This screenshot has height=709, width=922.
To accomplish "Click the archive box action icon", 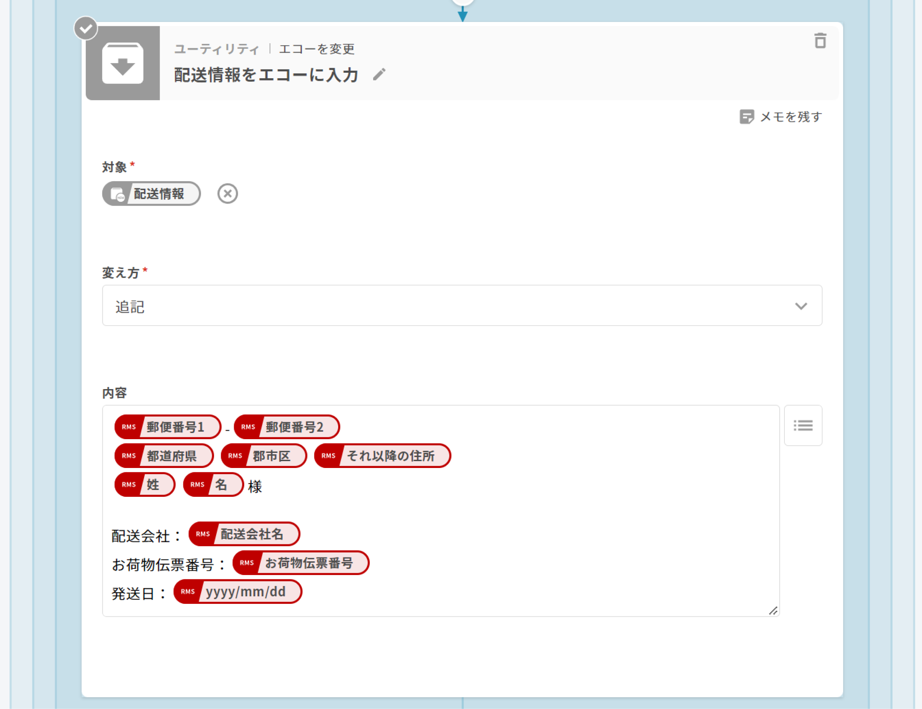I will (123, 63).
